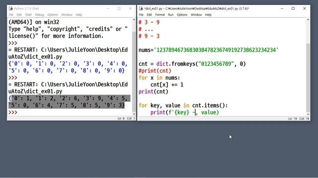The image size is (318, 178).
Task: Open File menu in dict_ex01.py editor
Action: pos(141,15)
